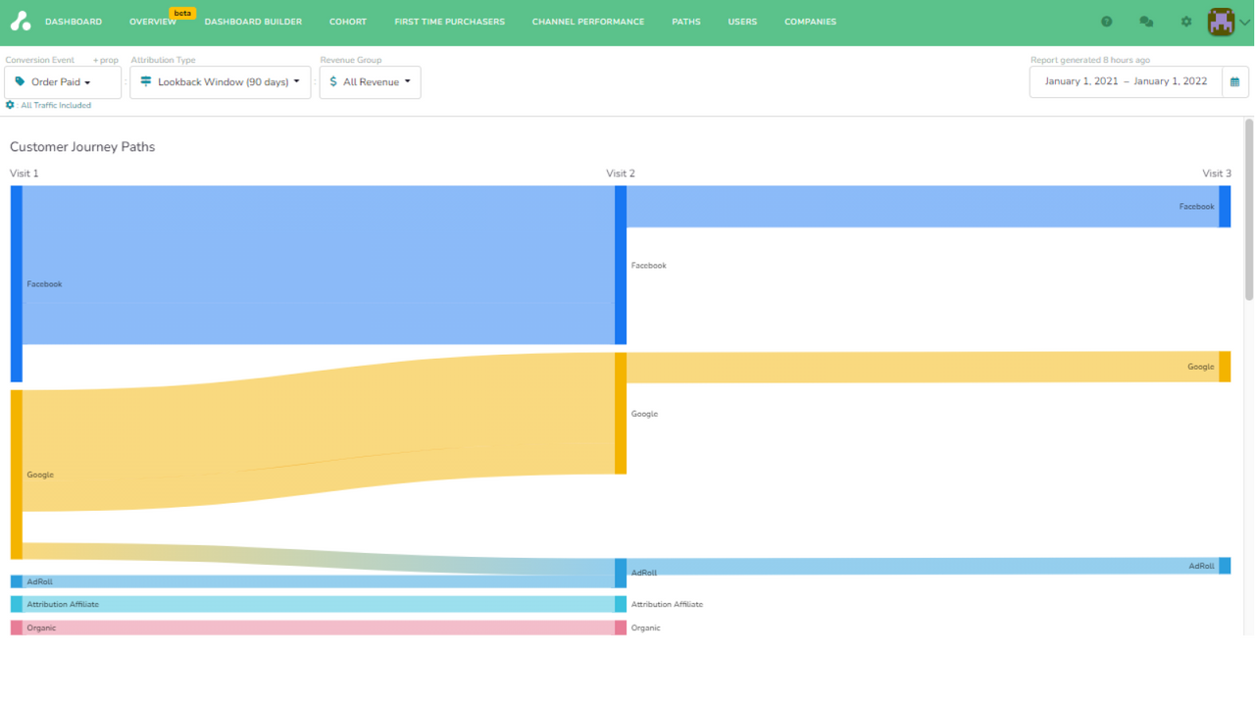Click the help question mark icon

(x=1106, y=21)
